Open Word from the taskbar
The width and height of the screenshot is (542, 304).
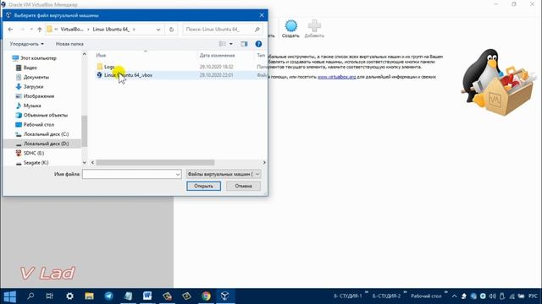coord(147,296)
